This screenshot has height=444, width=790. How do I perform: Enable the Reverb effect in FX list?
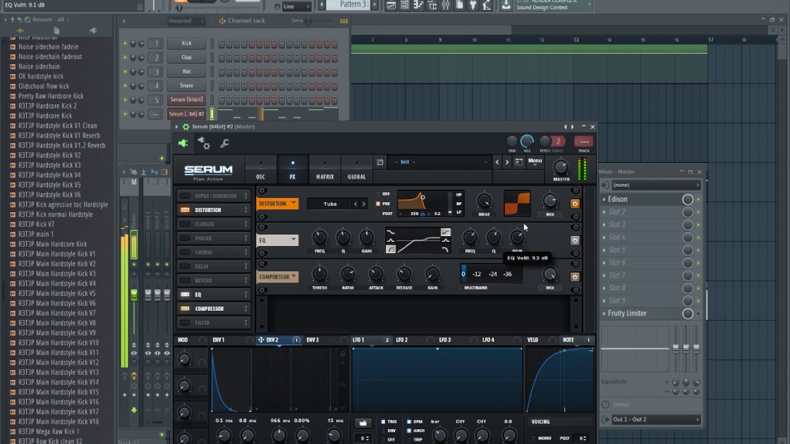click(x=185, y=280)
